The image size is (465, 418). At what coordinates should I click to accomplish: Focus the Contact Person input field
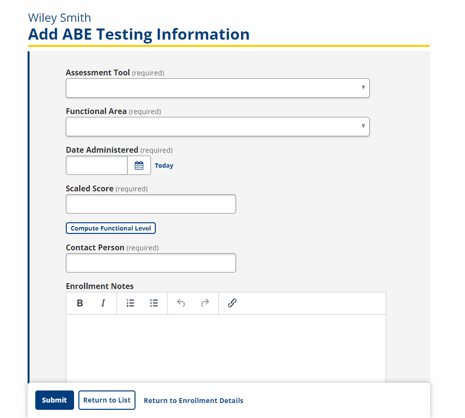[151, 263]
